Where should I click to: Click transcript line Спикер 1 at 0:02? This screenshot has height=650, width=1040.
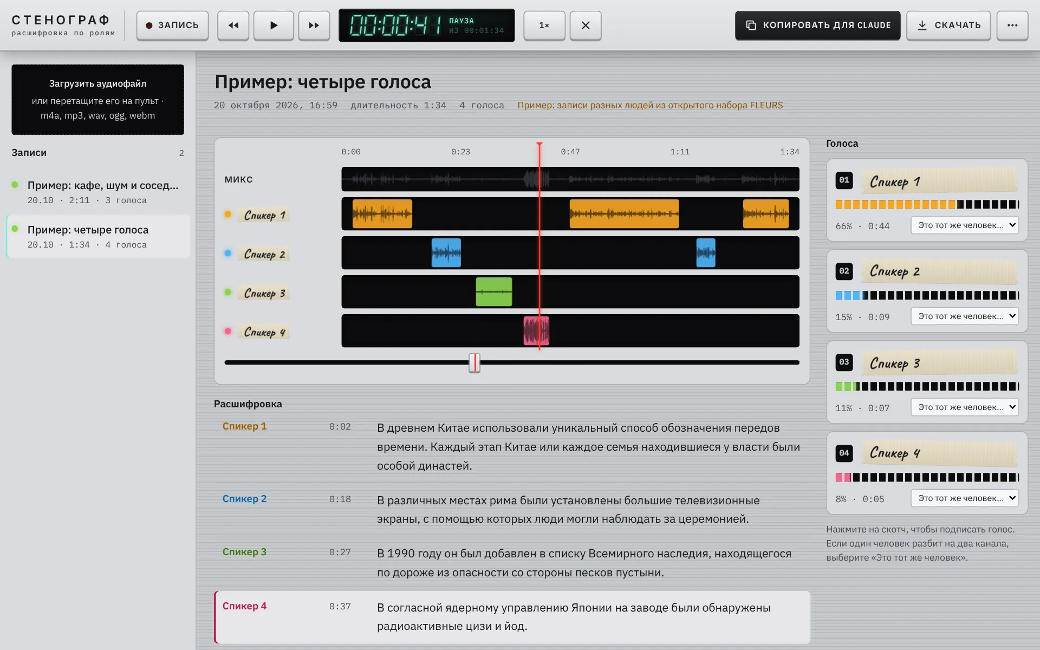coord(512,447)
